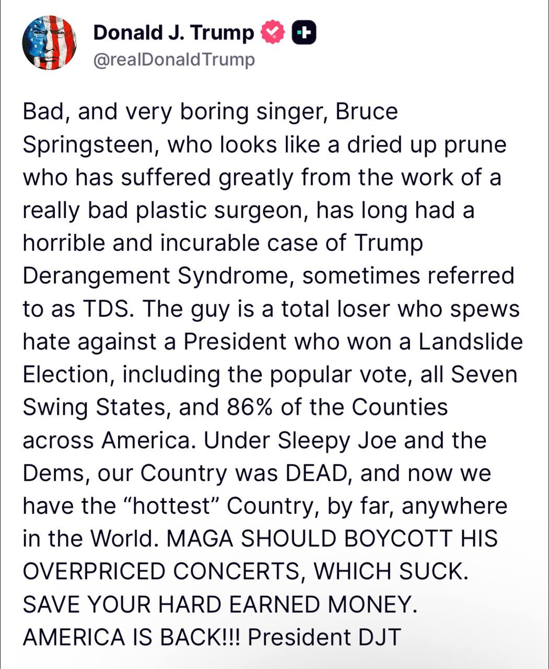The image size is (549, 669).
Task: Open the Donald J. Trump display name
Action: coord(173,33)
